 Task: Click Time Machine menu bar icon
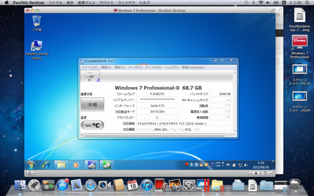pyautogui.click(x=246, y=2)
